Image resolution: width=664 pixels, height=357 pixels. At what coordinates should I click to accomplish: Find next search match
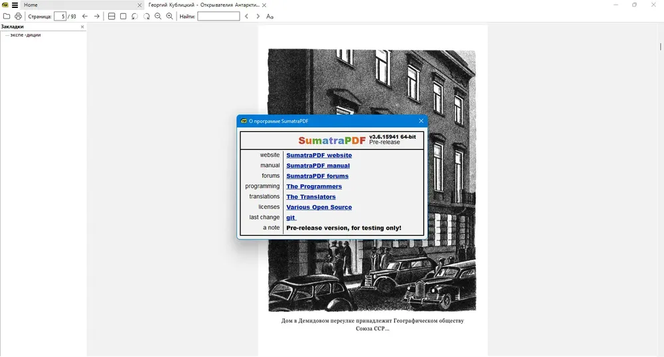[x=258, y=17]
